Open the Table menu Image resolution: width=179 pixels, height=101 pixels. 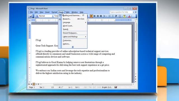(67, 12)
